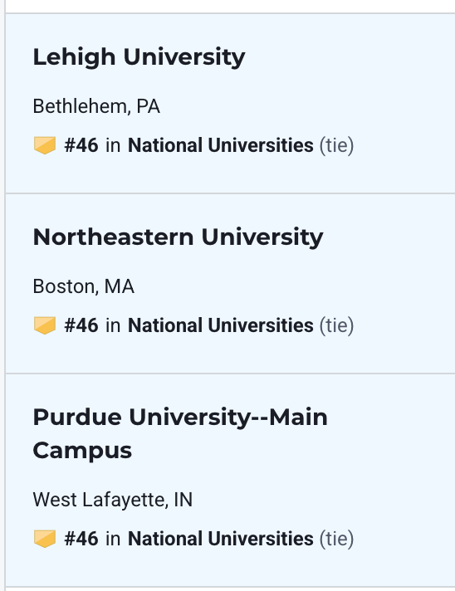Follow the National Universities link under Lehigh
Image resolution: width=455 pixels, height=591 pixels.
(x=221, y=145)
